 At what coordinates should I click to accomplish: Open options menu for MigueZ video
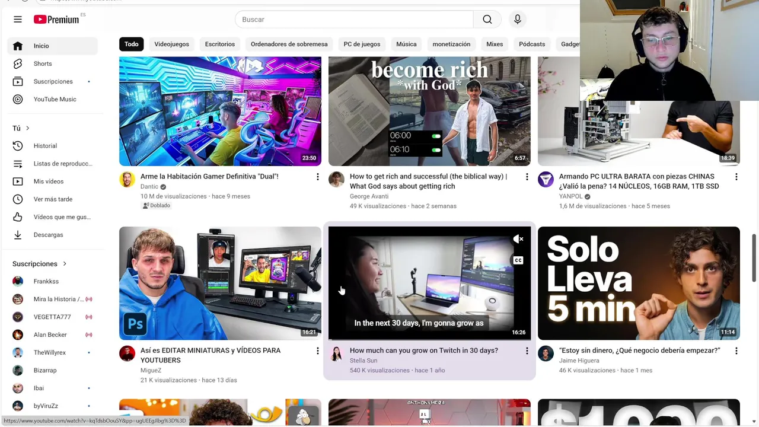318,351
